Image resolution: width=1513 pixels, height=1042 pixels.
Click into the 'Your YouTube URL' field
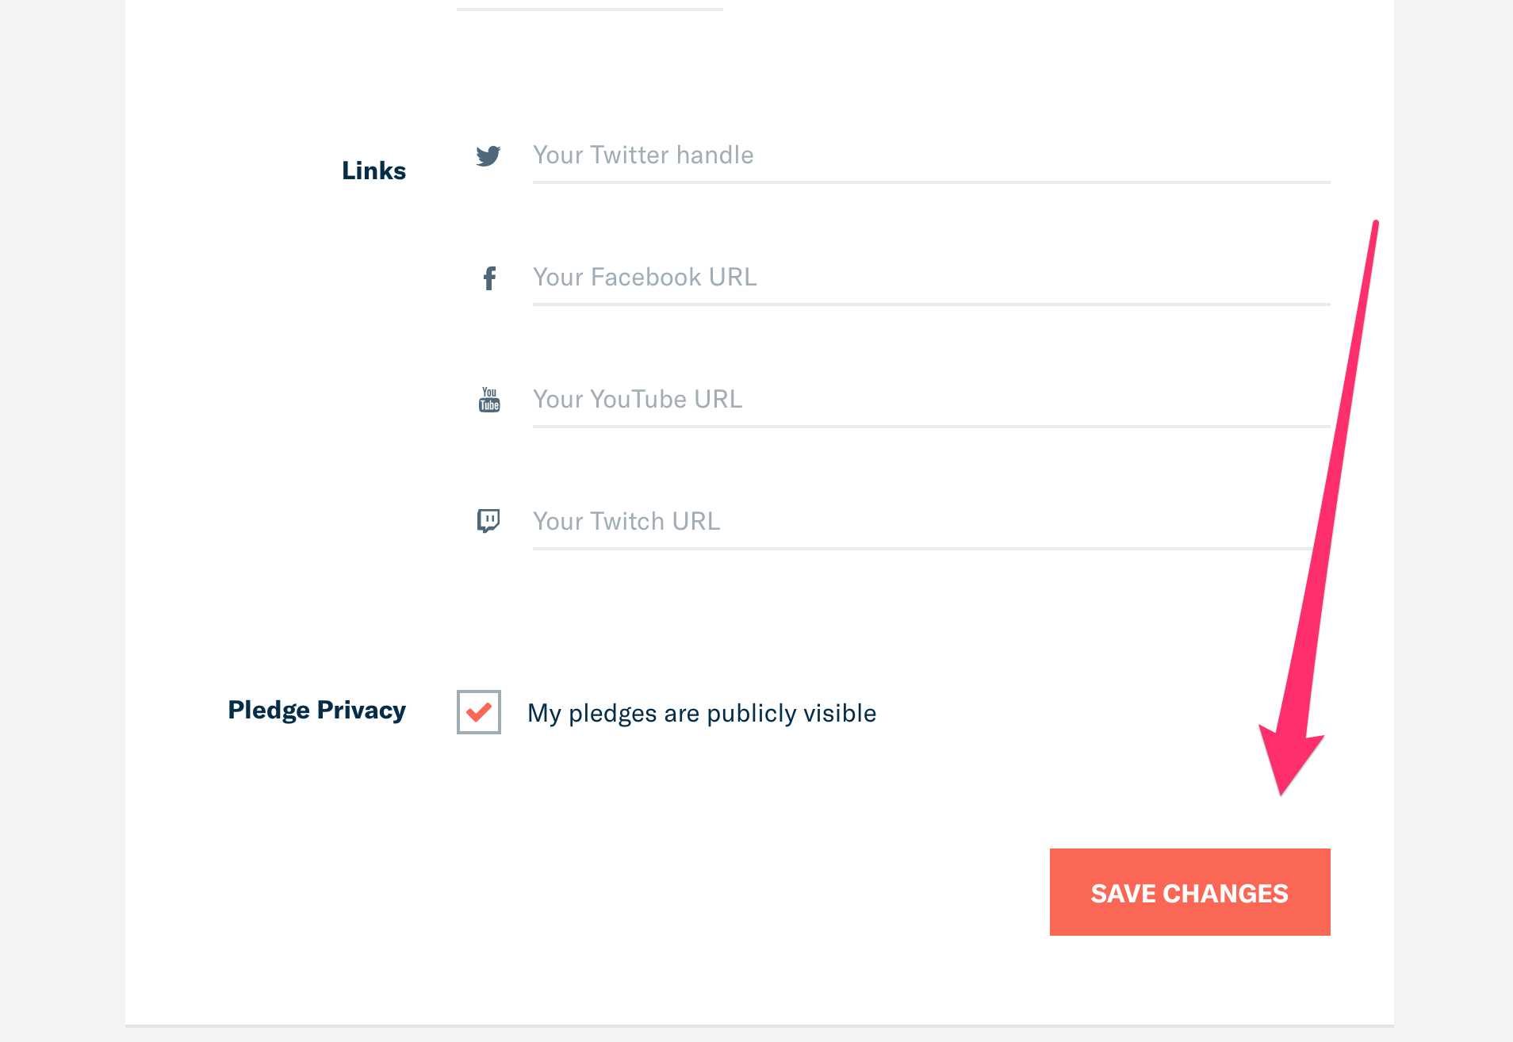pos(931,400)
